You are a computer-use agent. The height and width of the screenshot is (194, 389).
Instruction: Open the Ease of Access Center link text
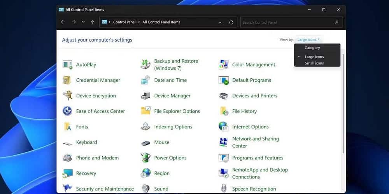tap(100, 111)
